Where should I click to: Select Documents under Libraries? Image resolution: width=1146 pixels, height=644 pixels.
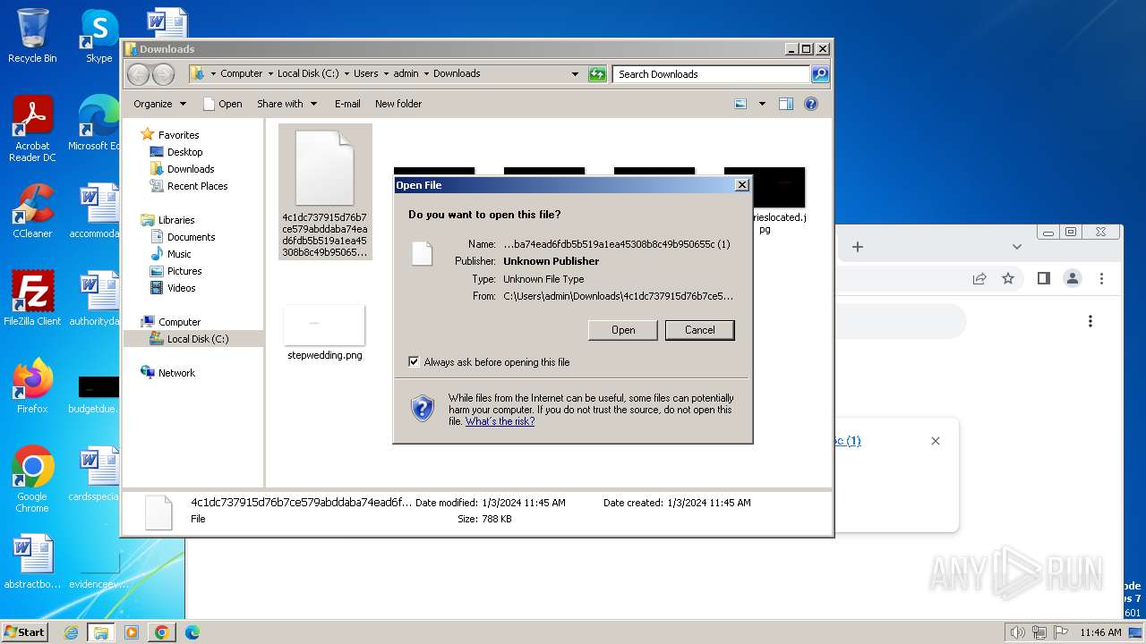pos(191,237)
